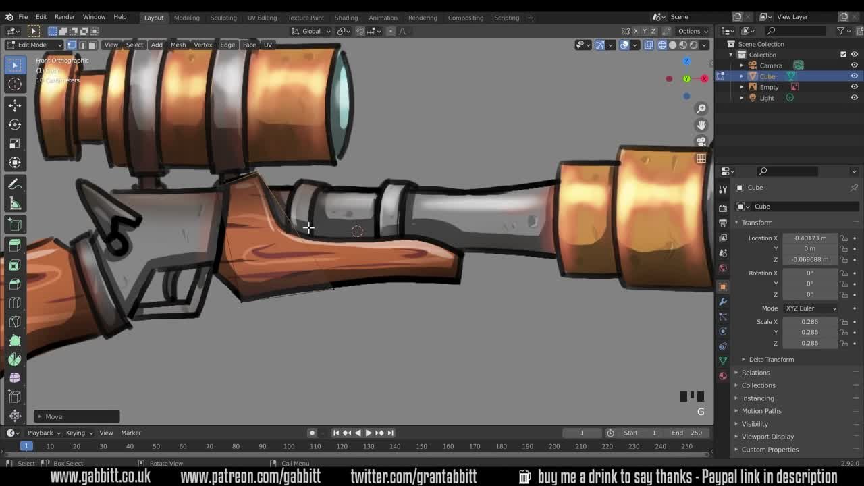Enable the snapping magnet in the header
The image size is (864, 486).
pos(360,31)
